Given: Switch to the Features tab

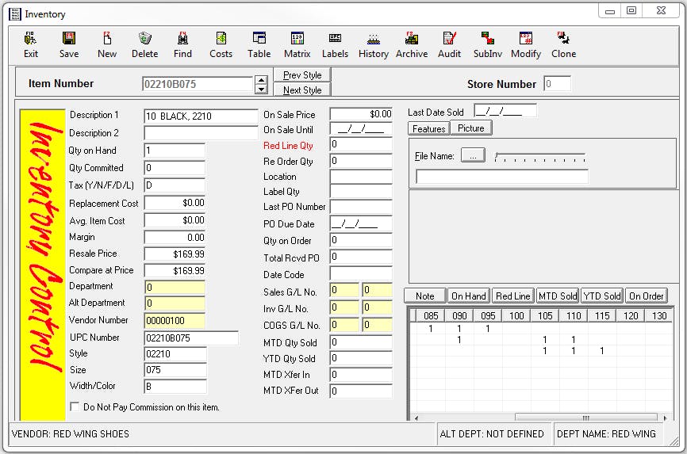Looking at the screenshot, I should [429, 128].
